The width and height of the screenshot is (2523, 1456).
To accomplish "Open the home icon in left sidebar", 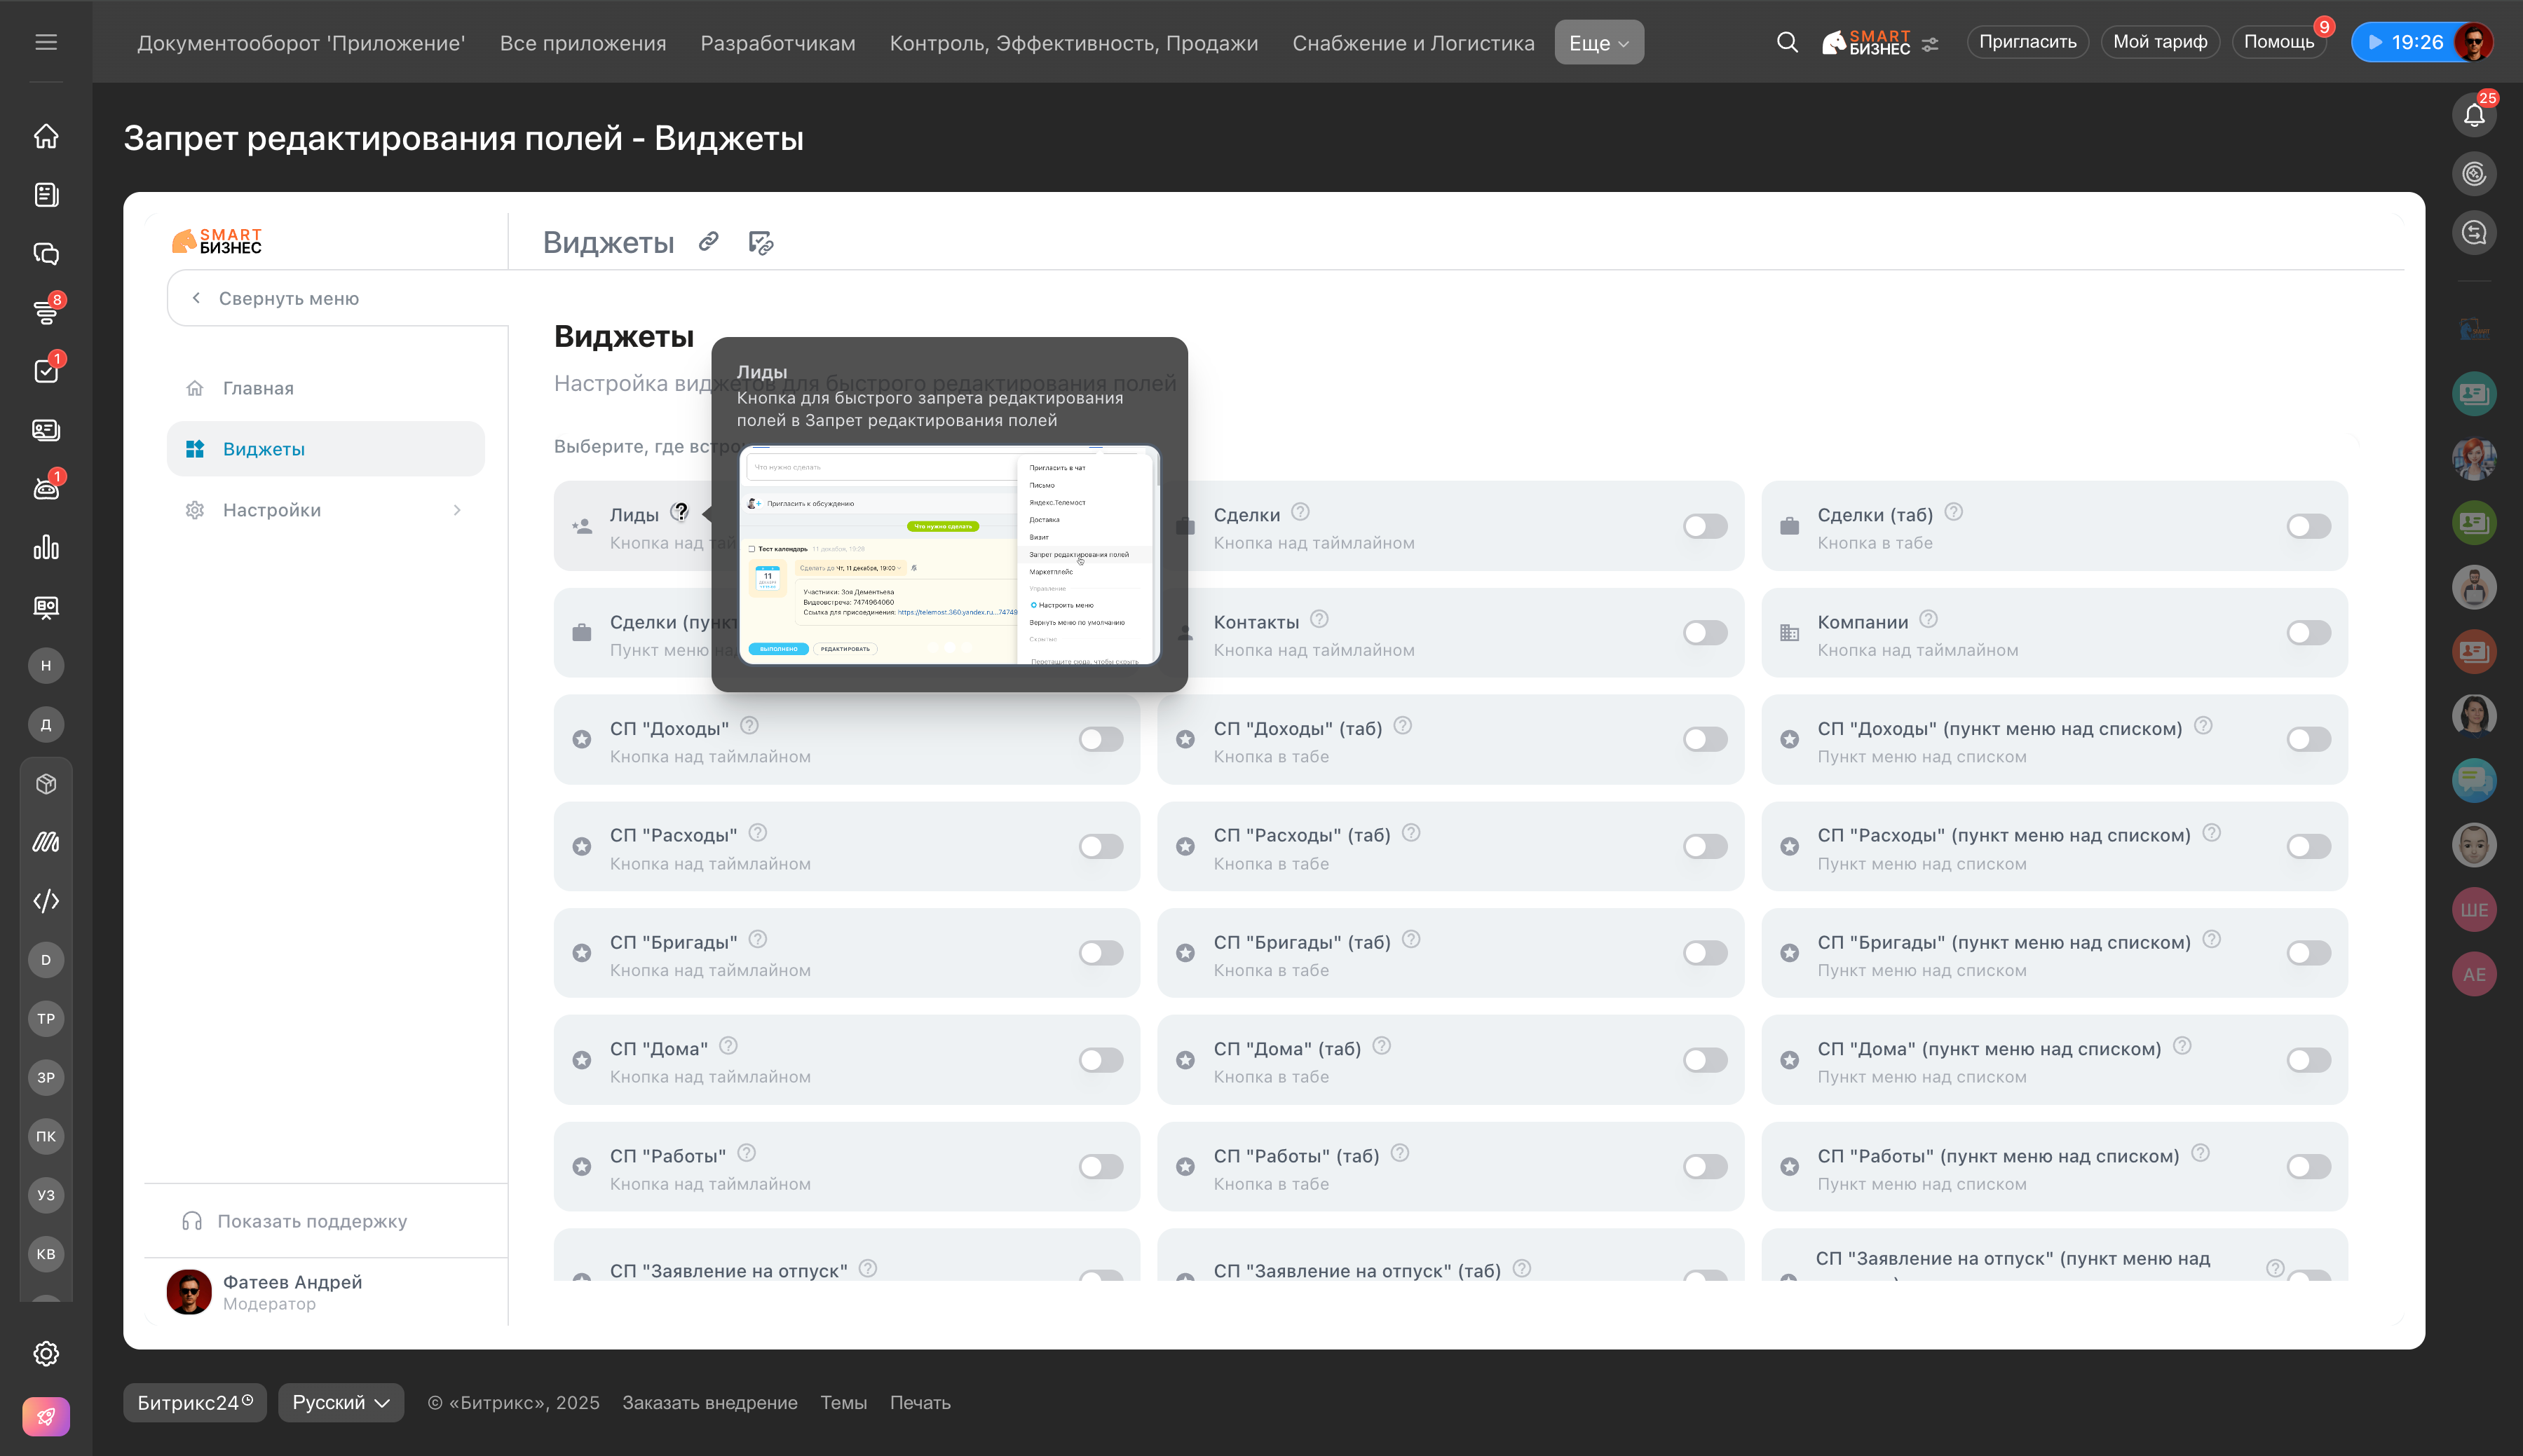I will [46, 136].
